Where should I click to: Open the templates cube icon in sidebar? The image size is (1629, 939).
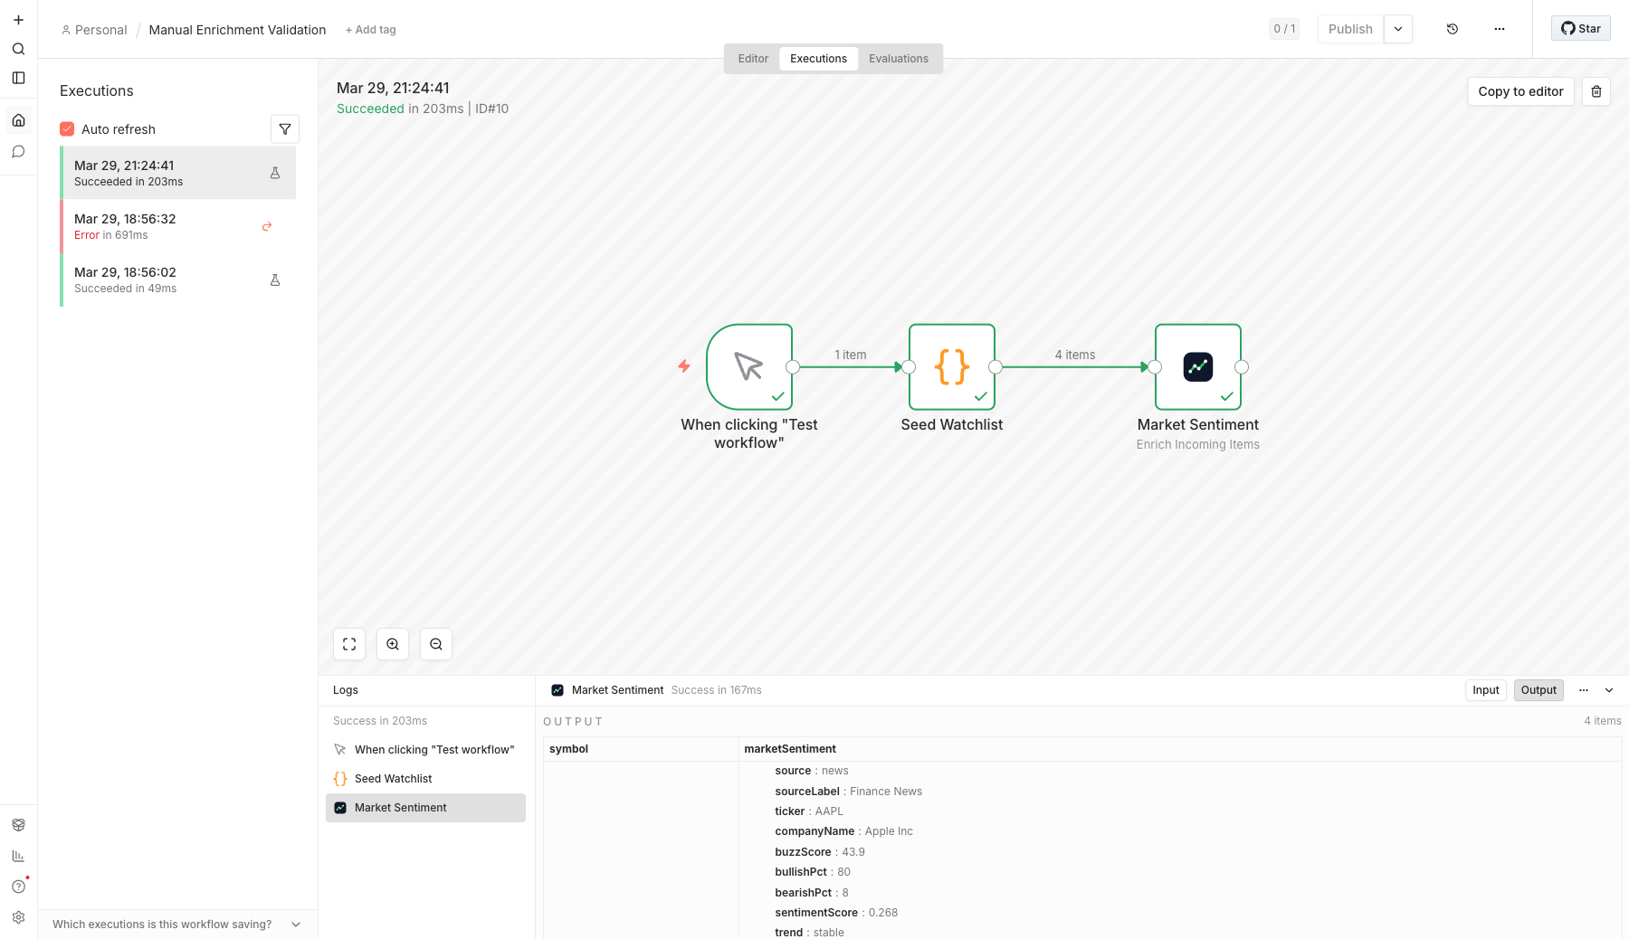[18, 825]
